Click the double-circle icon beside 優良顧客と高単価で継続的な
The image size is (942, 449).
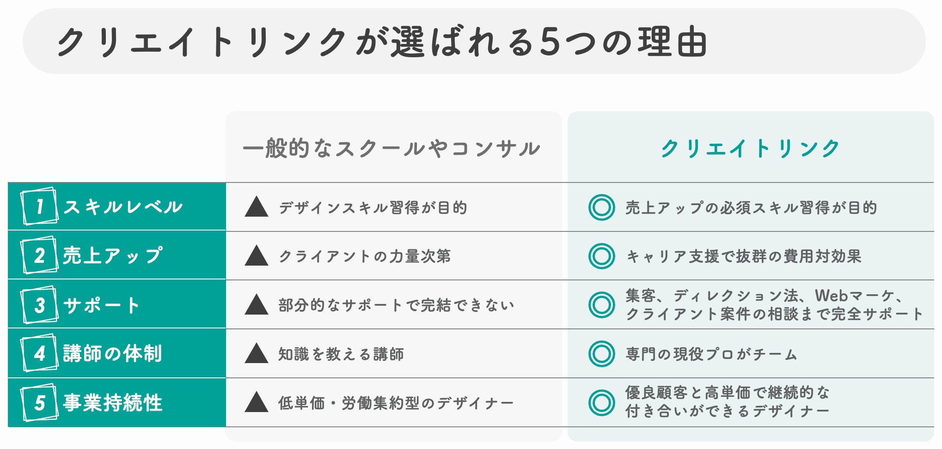click(x=601, y=402)
